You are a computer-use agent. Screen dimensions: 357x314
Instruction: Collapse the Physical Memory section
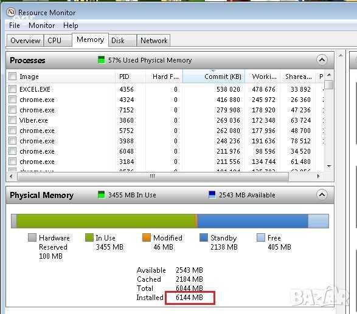(322, 194)
